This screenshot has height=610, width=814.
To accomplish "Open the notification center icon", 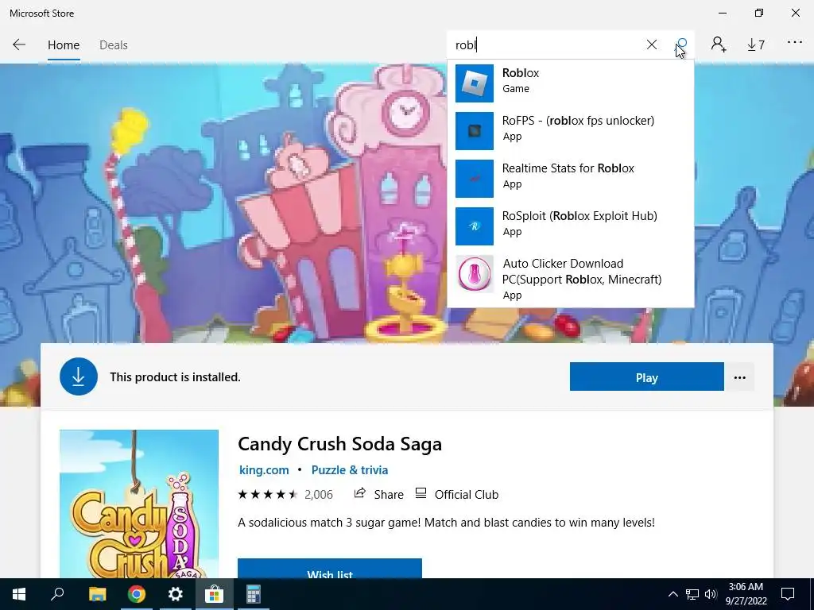I will pyautogui.click(x=788, y=594).
